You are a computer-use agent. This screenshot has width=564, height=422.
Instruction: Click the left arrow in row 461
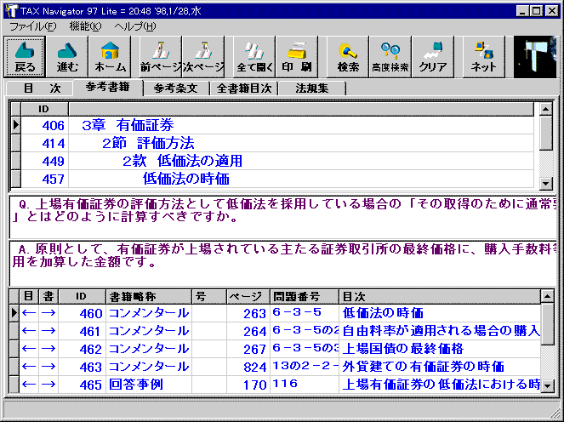pyautogui.click(x=29, y=331)
